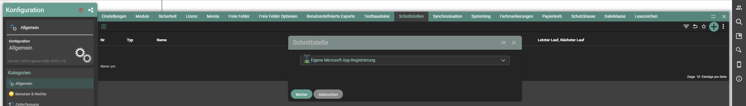Viewport: 746px width, 106px height.
Task: Open the Menüs tab
Action: pyautogui.click(x=213, y=17)
